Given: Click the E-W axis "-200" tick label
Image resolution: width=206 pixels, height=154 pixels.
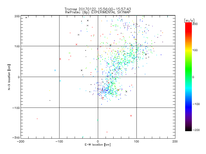Looking at the screenshot, I should pos(21,141).
